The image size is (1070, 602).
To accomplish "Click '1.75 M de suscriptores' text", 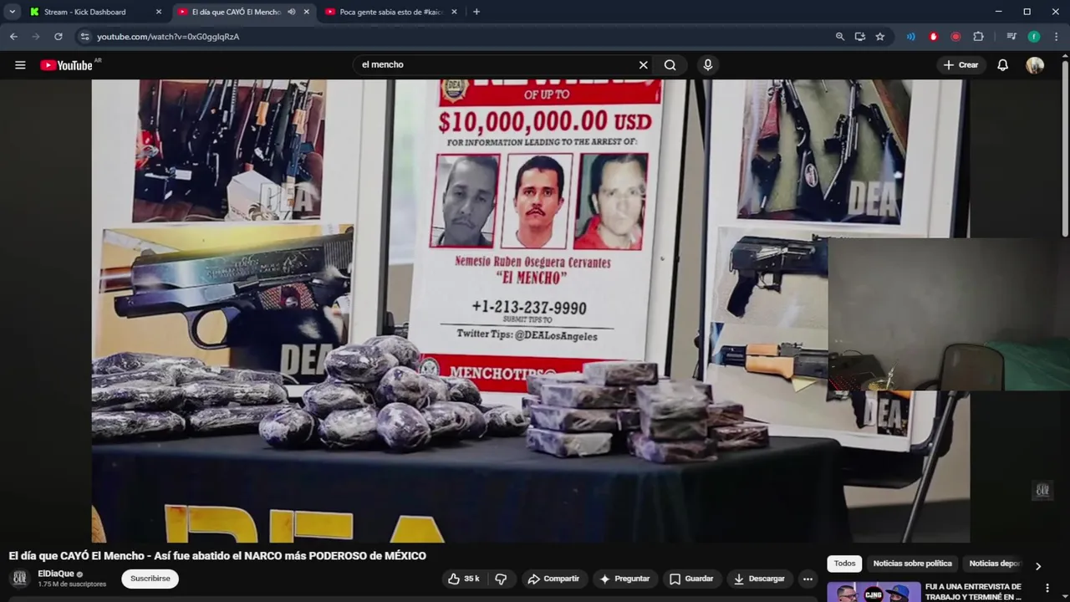I will 72,584.
